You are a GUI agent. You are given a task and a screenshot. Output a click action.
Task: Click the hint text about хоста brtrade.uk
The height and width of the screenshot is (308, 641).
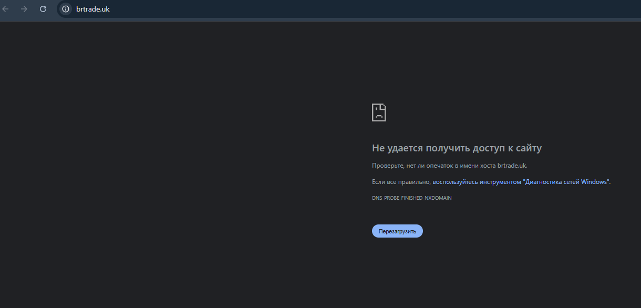tap(449, 165)
